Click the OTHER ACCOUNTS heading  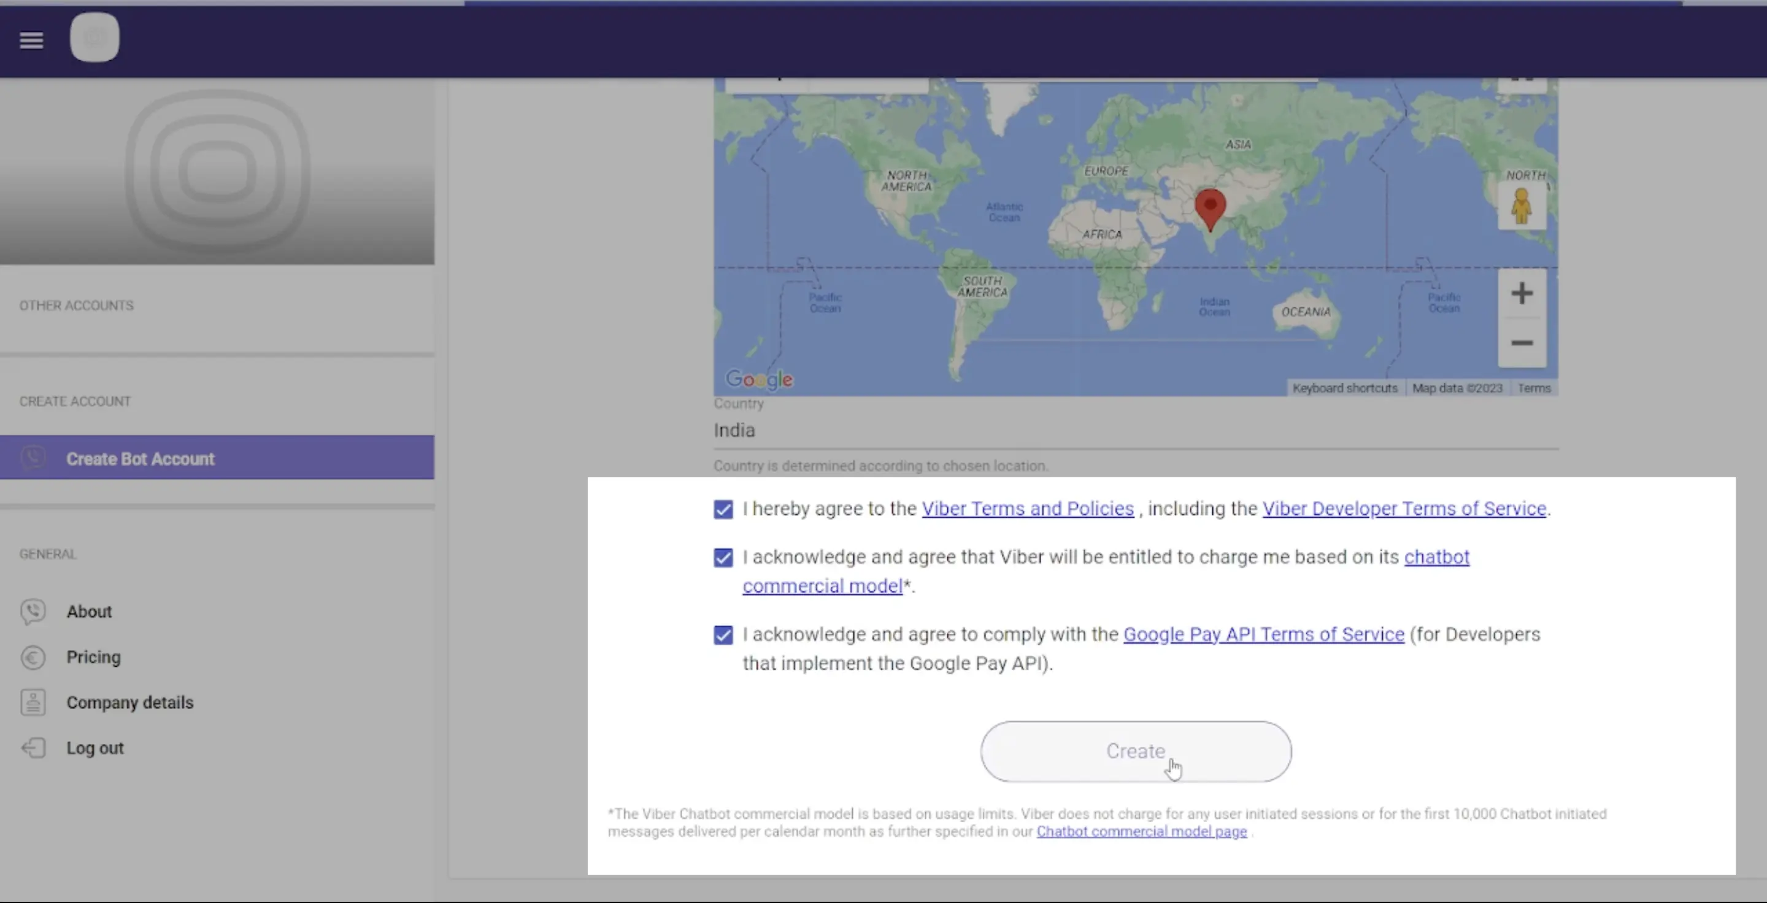(x=76, y=305)
